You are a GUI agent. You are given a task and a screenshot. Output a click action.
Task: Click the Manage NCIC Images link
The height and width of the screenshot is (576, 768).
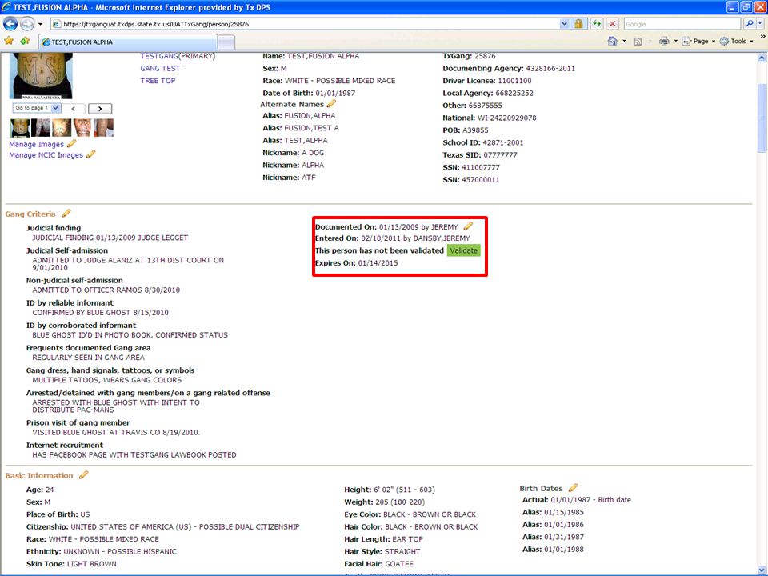[x=46, y=155]
